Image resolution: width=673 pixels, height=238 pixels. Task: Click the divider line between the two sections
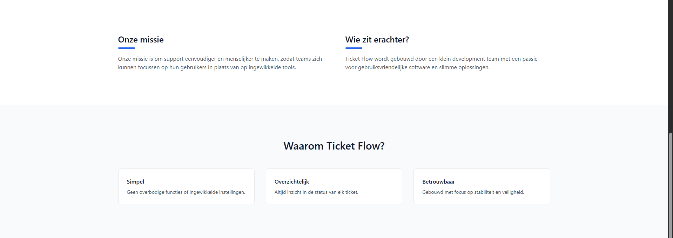(x=334, y=105)
